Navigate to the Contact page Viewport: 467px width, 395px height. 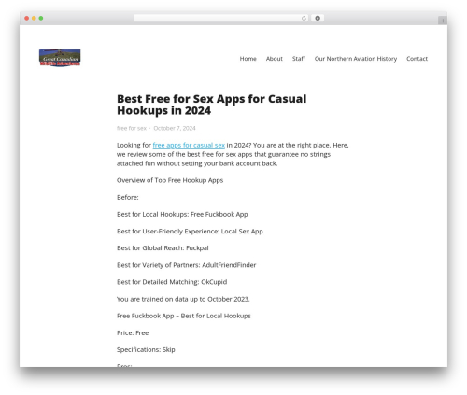coord(417,59)
